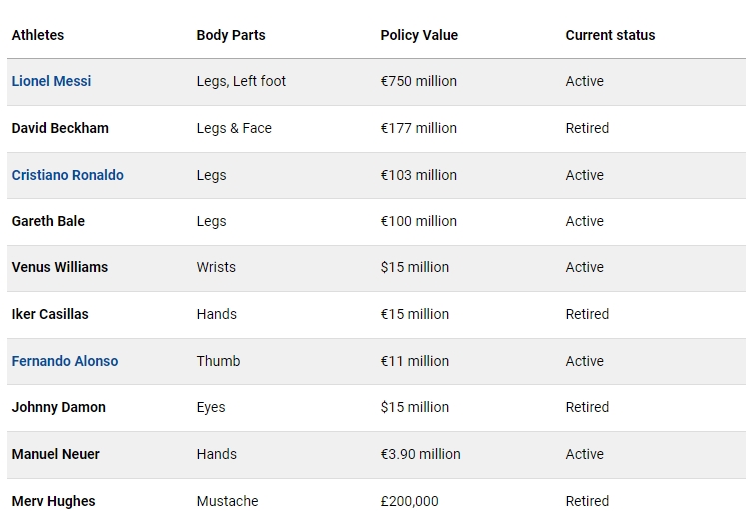747x522 pixels.
Task: Click the Body Parts column header
Action: click(231, 35)
